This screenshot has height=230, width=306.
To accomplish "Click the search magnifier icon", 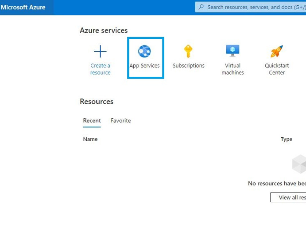I will pyautogui.click(x=201, y=7).
